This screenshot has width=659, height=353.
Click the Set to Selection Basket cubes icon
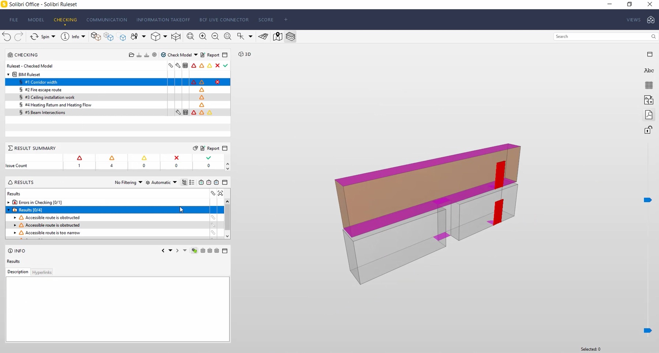[x=96, y=37]
